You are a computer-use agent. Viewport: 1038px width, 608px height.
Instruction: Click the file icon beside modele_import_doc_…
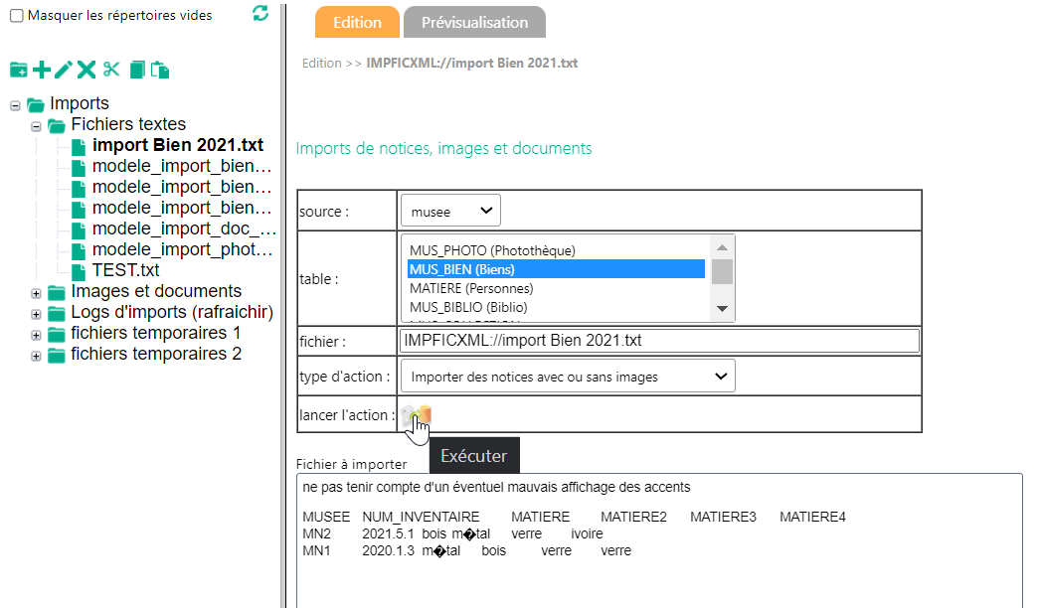click(x=79, y=230)
